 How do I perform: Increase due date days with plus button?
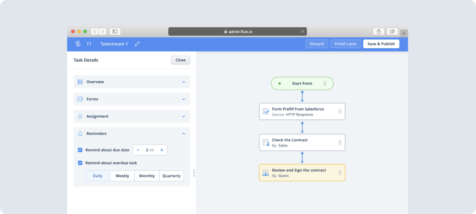click(161, 150)
